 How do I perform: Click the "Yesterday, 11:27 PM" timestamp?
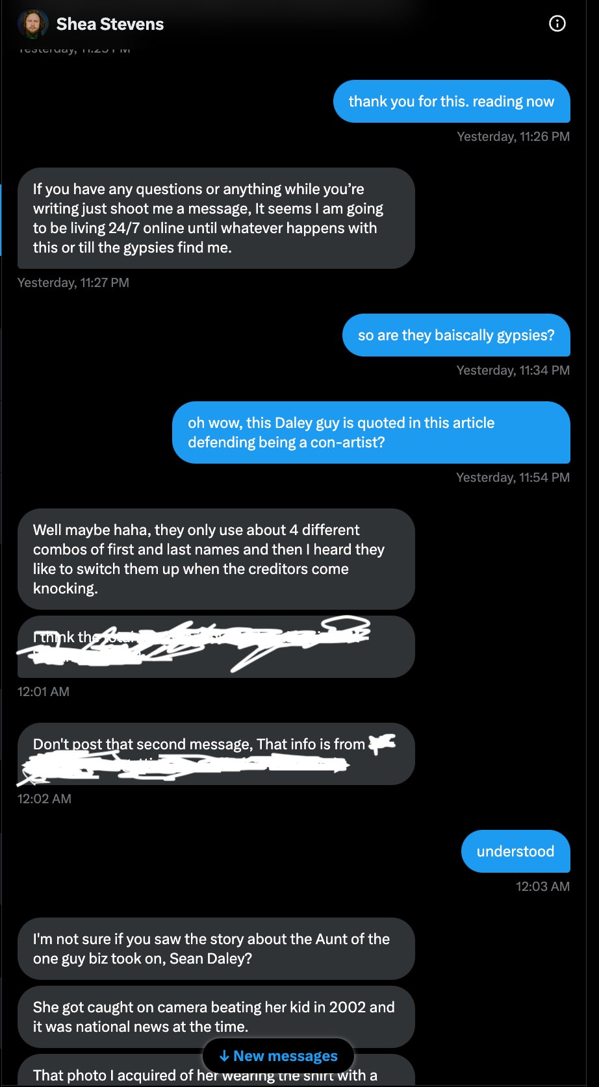click(73, 282)
